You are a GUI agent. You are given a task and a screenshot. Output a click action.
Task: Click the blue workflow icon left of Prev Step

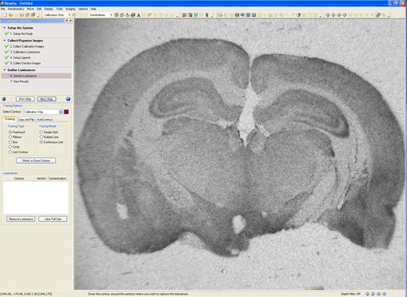[x=4, y=99]
